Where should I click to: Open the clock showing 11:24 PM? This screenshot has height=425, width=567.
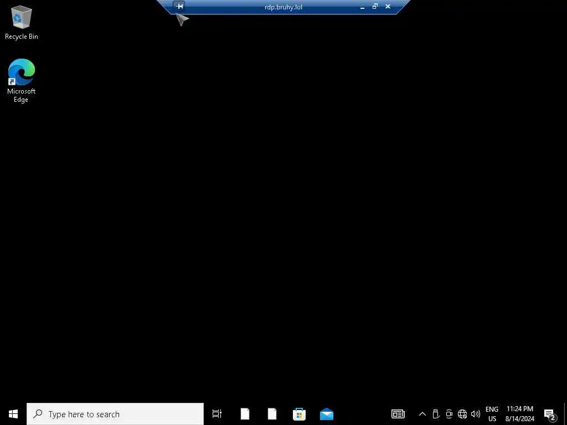pos(519,414)
